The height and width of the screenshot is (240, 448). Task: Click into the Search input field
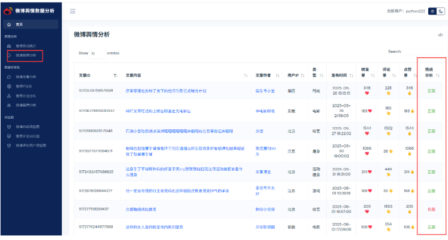coord(423,52)
